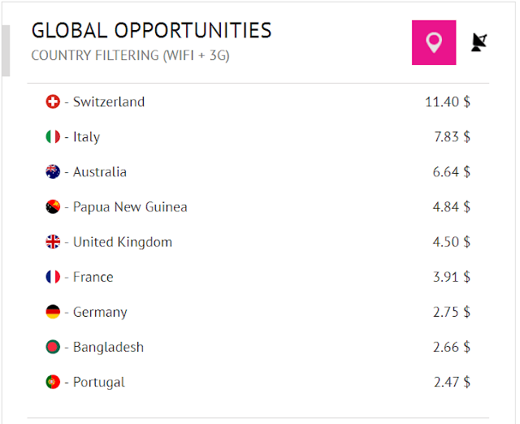Click the Switzerland flag icon
The image size is (520, 424).
pos(53,102)
